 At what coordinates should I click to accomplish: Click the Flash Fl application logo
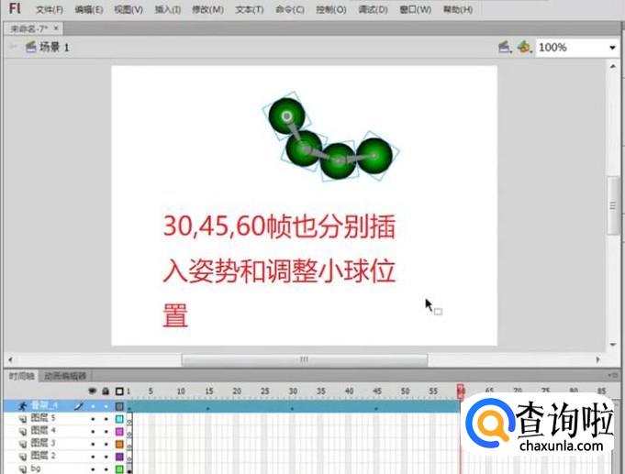(x=15, y=8)
